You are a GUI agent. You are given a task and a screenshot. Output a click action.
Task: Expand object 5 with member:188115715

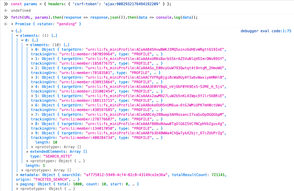click(32, 96)
